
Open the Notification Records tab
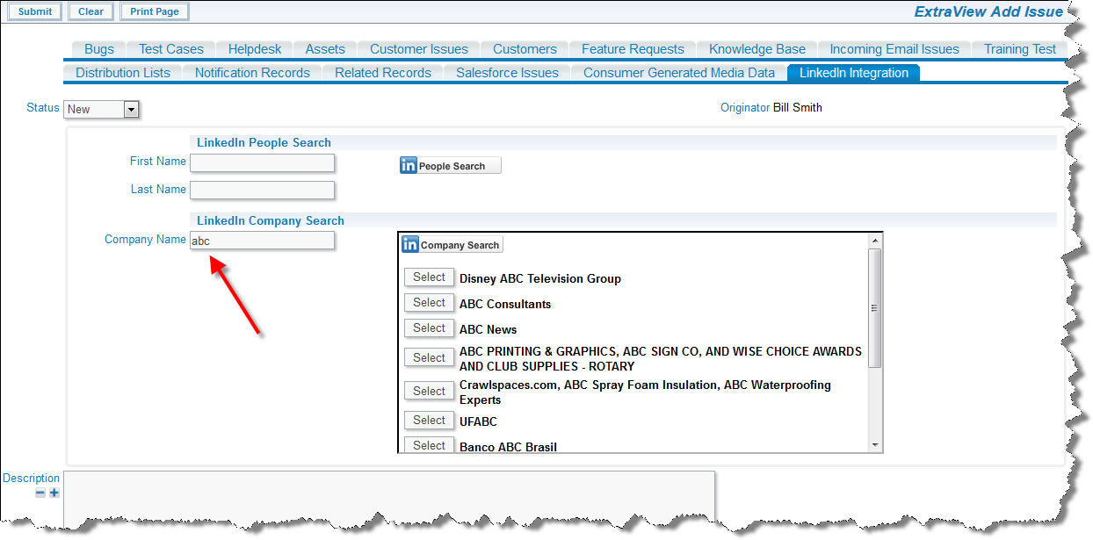252,73
